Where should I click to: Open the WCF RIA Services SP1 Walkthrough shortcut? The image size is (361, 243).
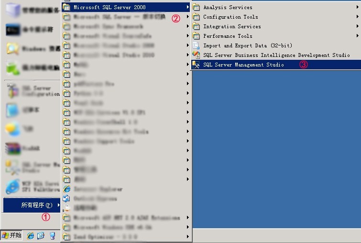click(32, 187)
